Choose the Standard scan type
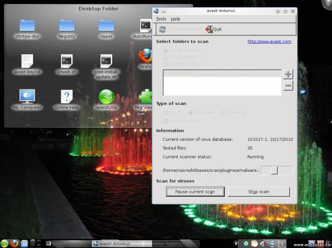This screenshot has width=332, height=248. 191,113
